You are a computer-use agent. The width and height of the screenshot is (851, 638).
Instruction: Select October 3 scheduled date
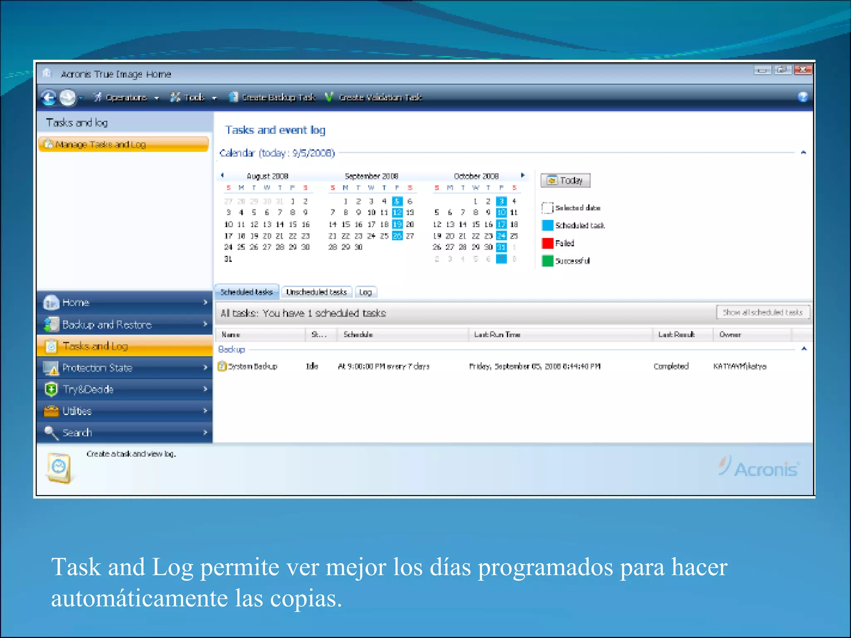[502, 201]
